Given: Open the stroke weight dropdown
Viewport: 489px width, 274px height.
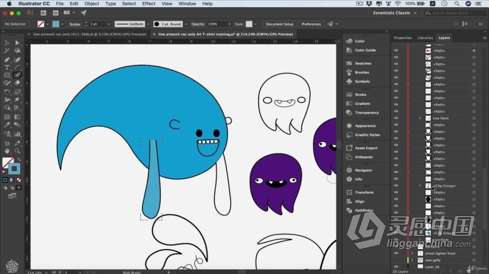Looking at the screenshot, I should [x=109, y=24].
